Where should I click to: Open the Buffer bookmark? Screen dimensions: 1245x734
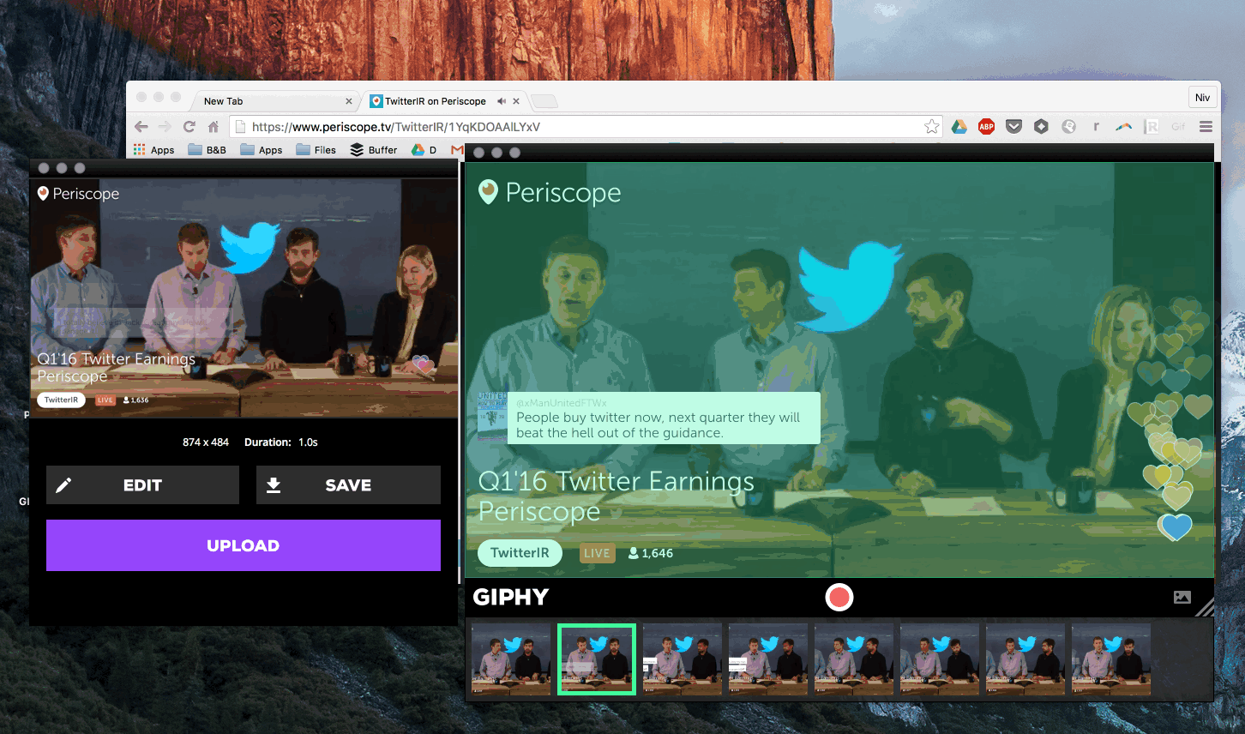374,150
